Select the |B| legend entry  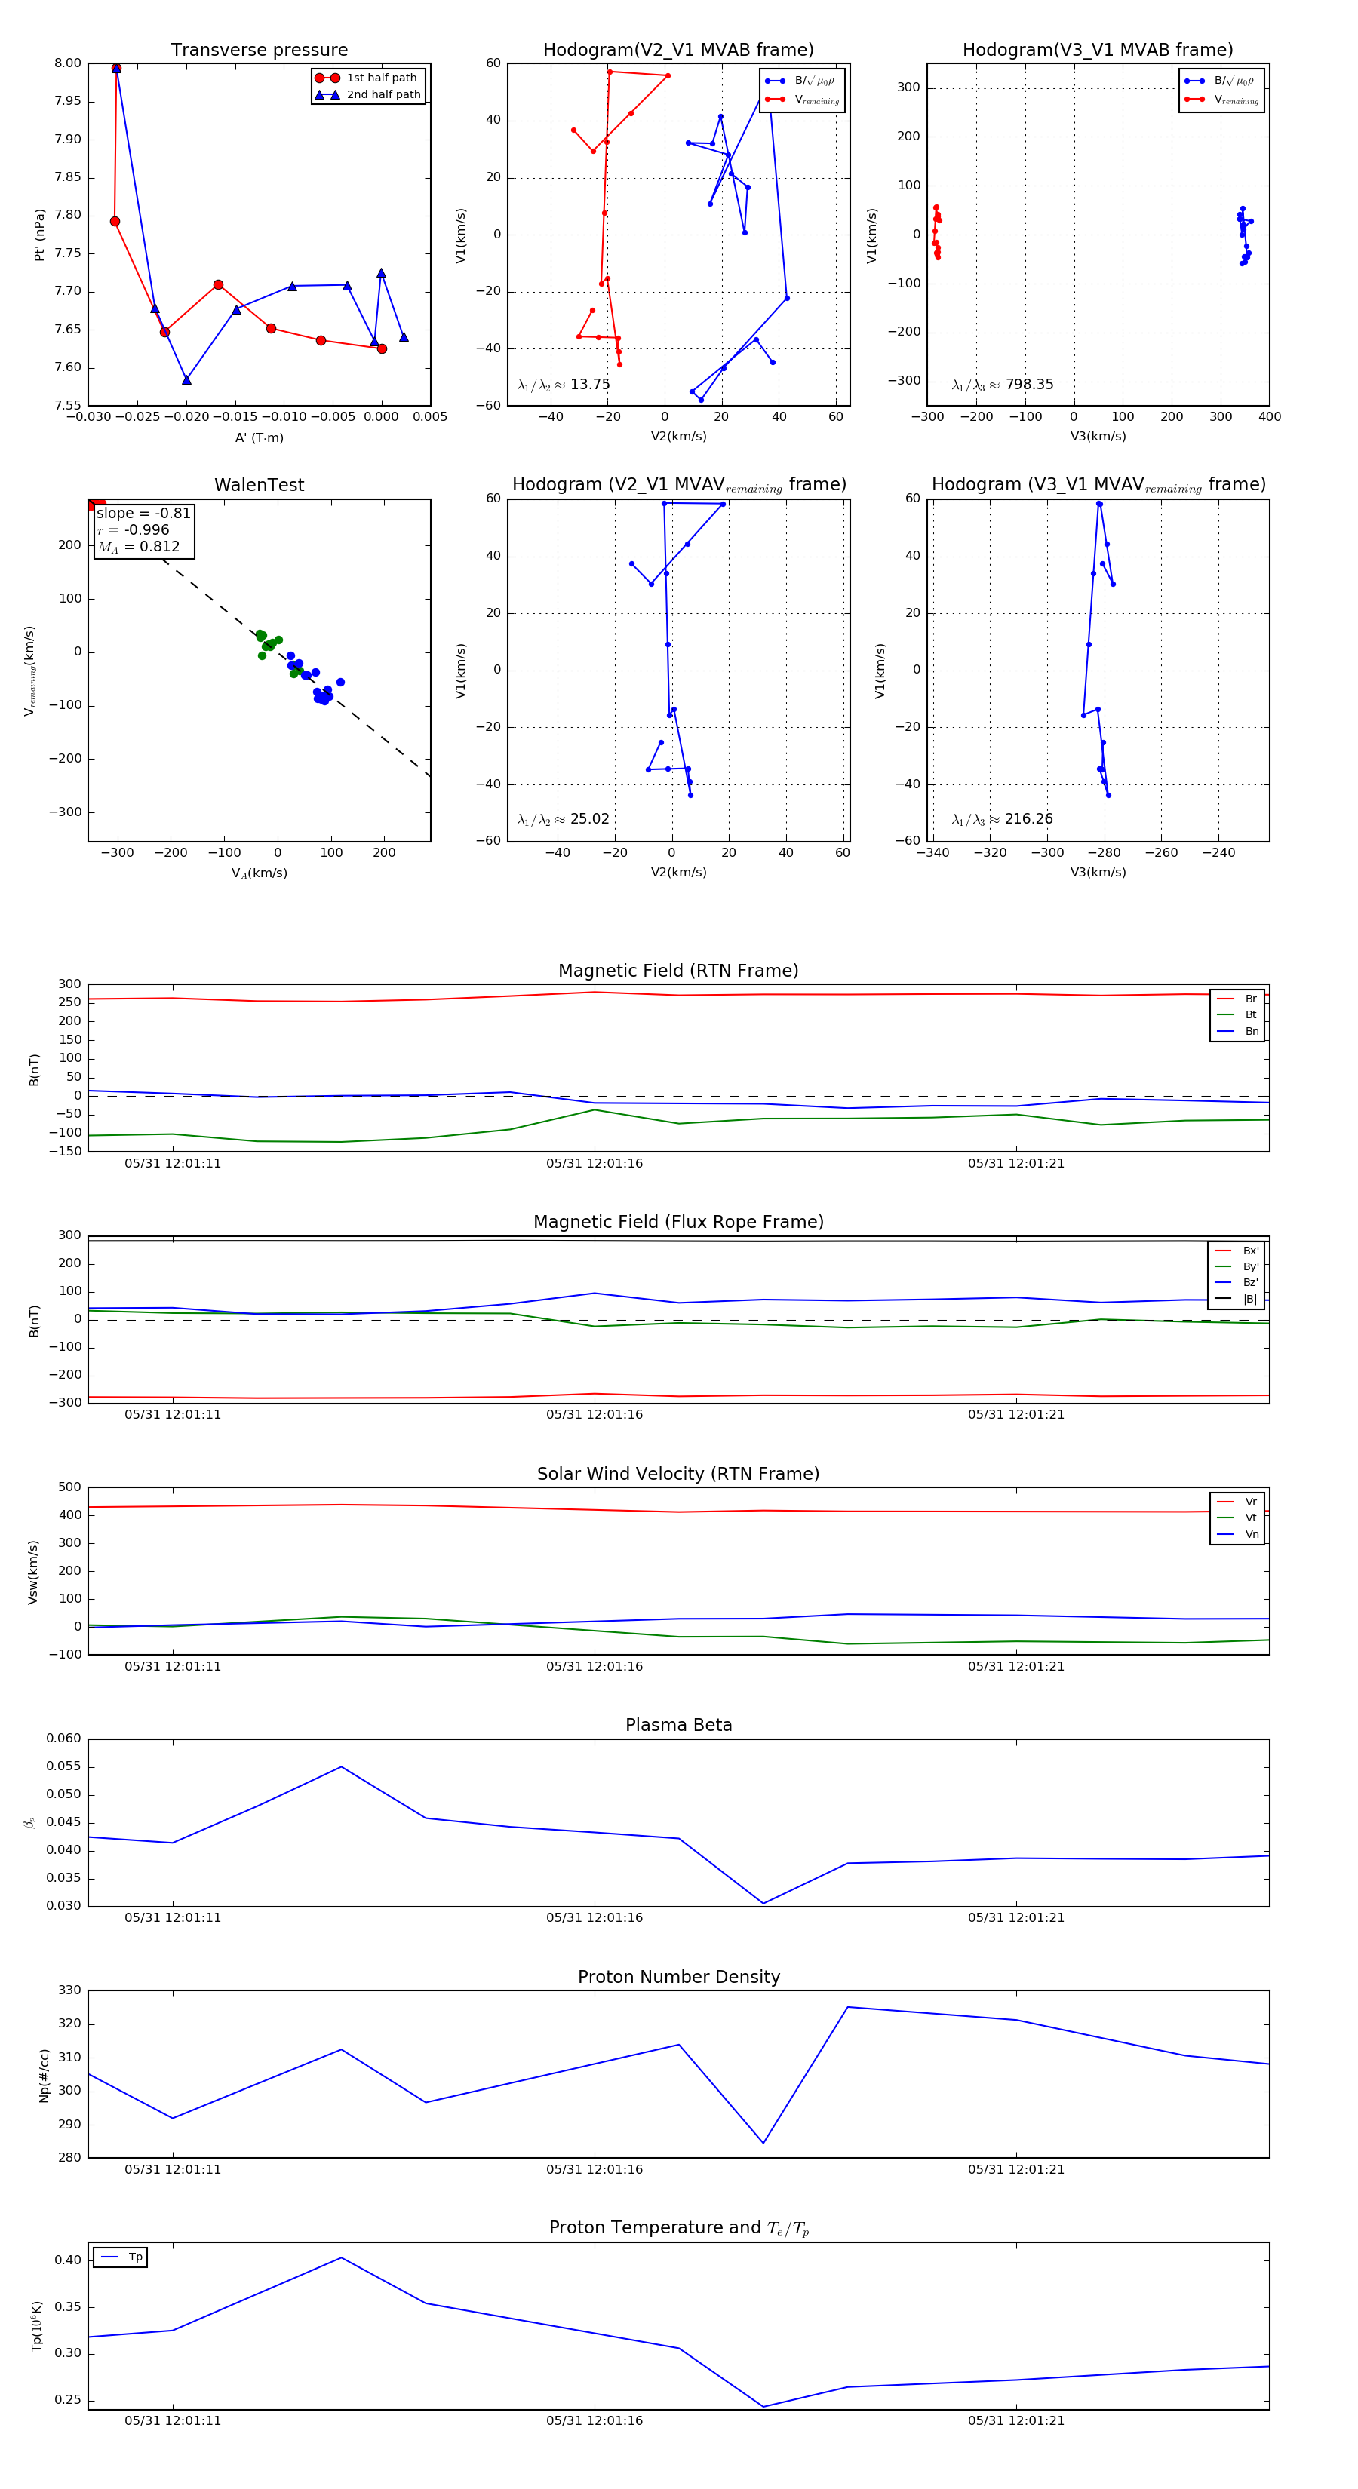pos(1237,1299)
